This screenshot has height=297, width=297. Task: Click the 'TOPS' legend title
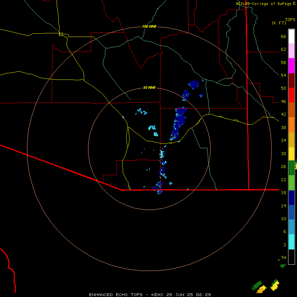(290, 19)
